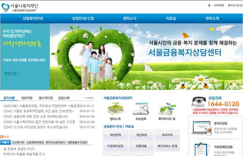Click the 온라인상담 heading text

[221, 123]
